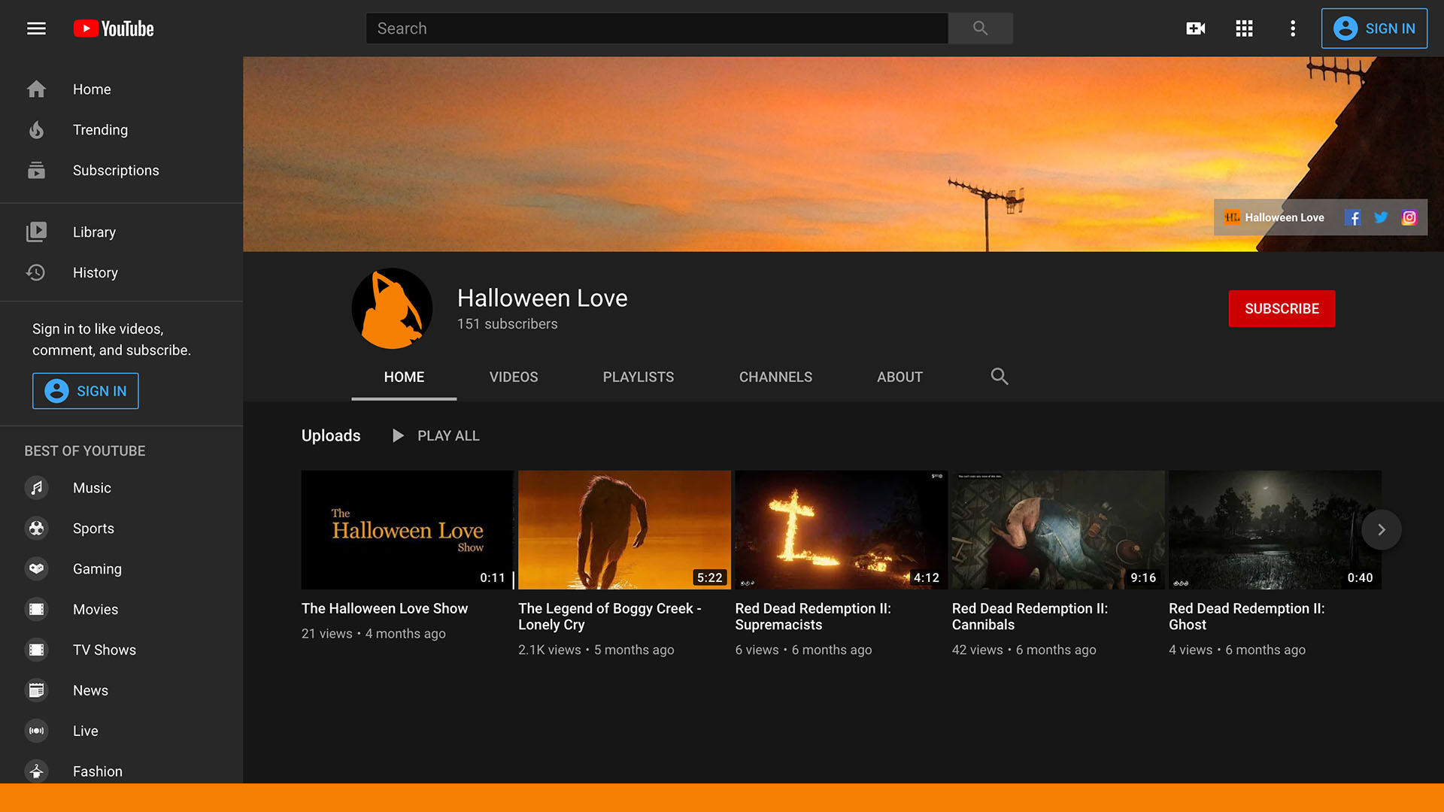Switch to the Videos tab
The image size is (1444, 812).
tap(514, 377)
